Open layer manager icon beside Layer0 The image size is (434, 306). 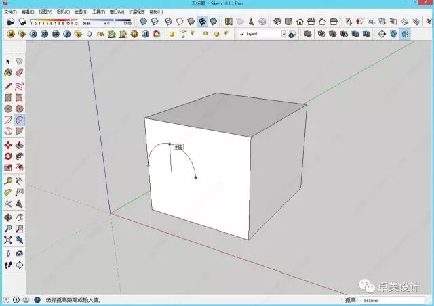[292, 35]
